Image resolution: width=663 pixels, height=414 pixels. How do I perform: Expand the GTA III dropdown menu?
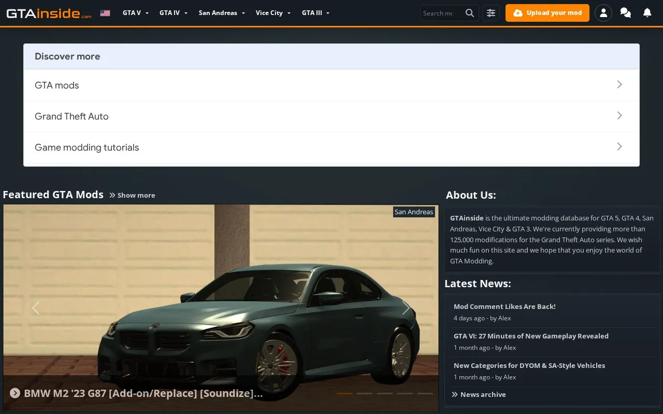pyautogui.click(x=316, y=13)
